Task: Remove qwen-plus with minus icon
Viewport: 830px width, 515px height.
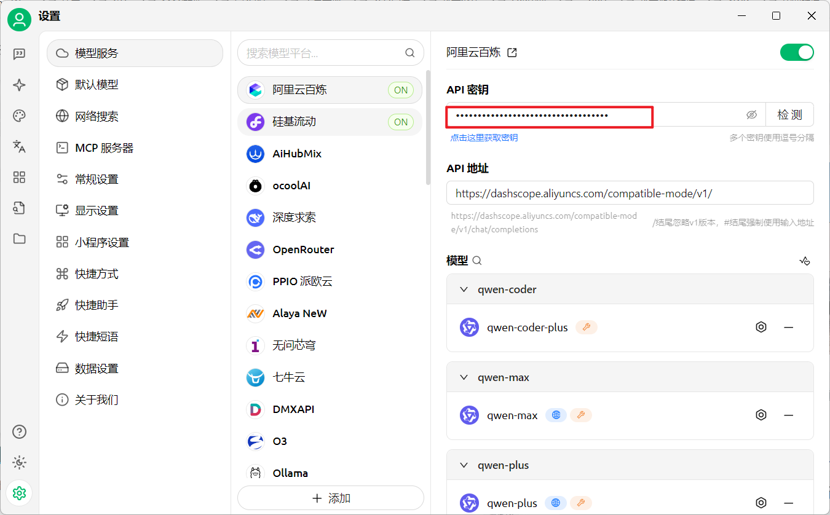Action: tap(789, 503)
